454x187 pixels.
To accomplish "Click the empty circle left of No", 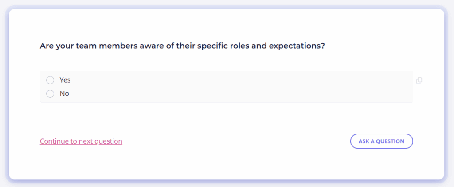I will coord(50,94).
